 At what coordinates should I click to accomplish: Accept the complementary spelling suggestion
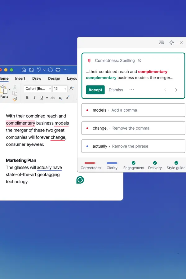(95, 90)
